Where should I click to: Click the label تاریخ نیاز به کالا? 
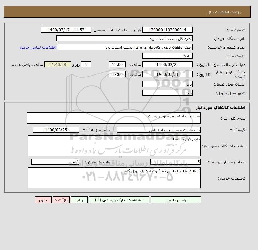tap(96, 130)
